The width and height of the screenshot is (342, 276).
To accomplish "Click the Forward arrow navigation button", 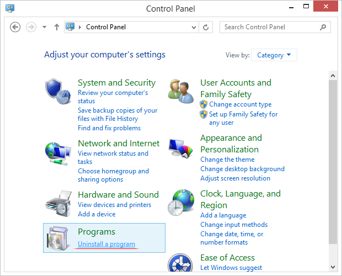I will click(x=31, y=27).
